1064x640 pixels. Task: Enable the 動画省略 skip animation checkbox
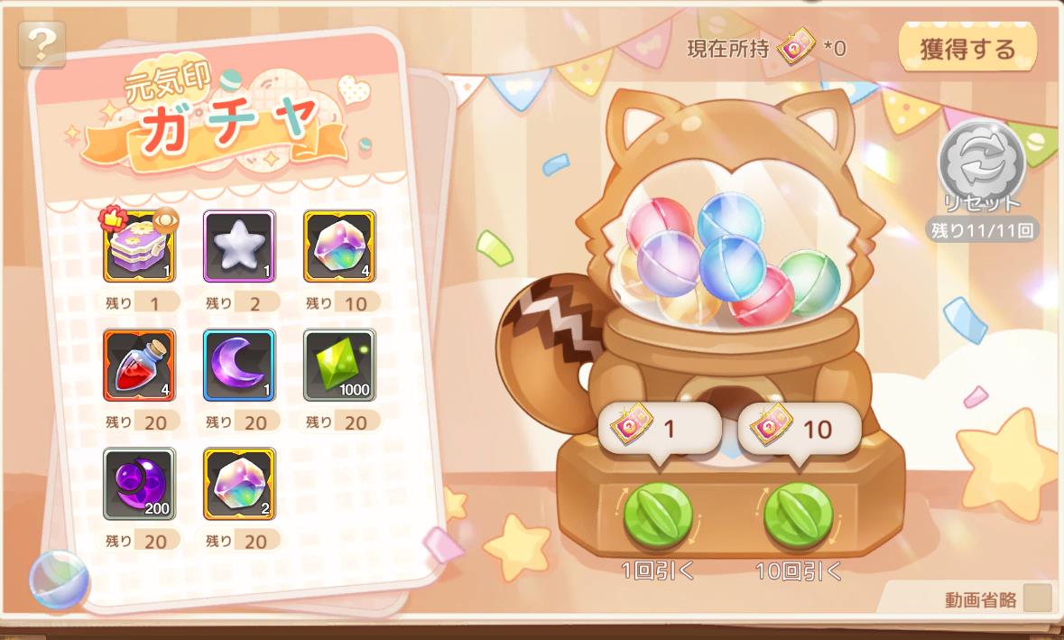tap(1037, 598)
